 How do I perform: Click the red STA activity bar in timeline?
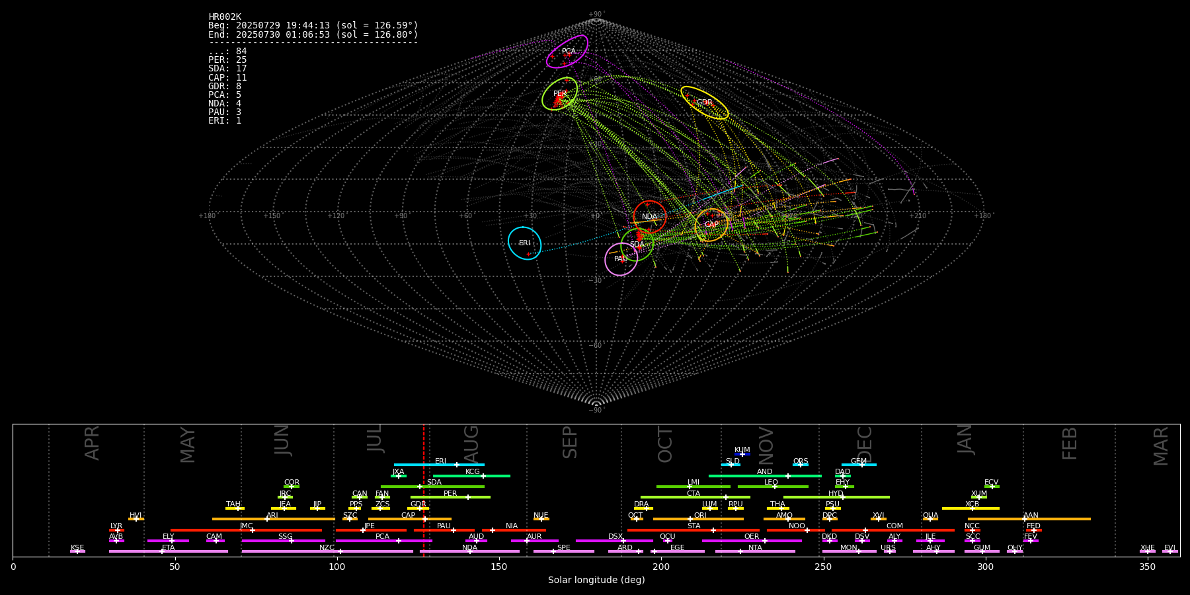point(694,530)
